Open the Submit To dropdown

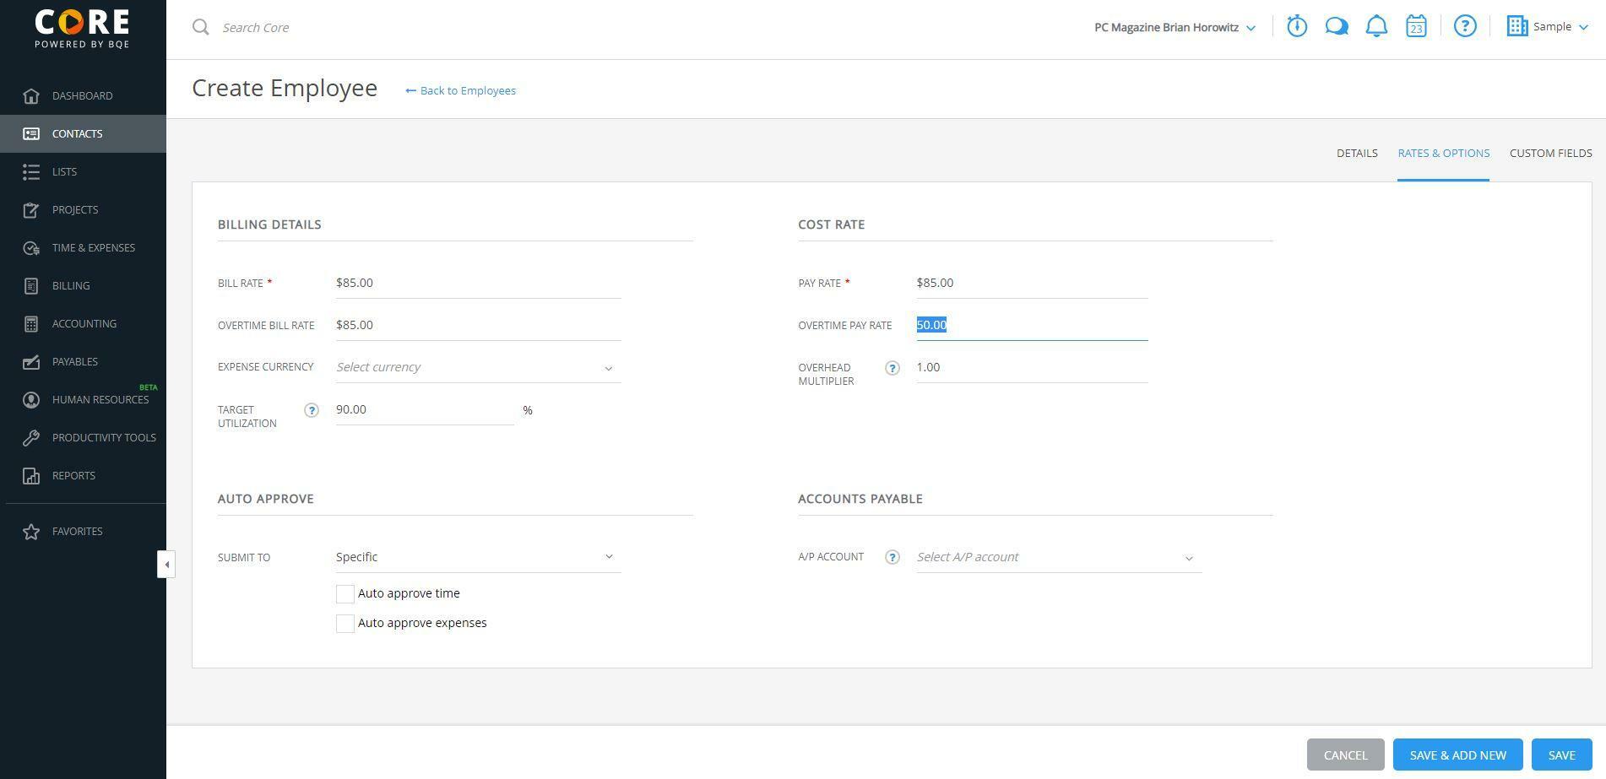478,557
